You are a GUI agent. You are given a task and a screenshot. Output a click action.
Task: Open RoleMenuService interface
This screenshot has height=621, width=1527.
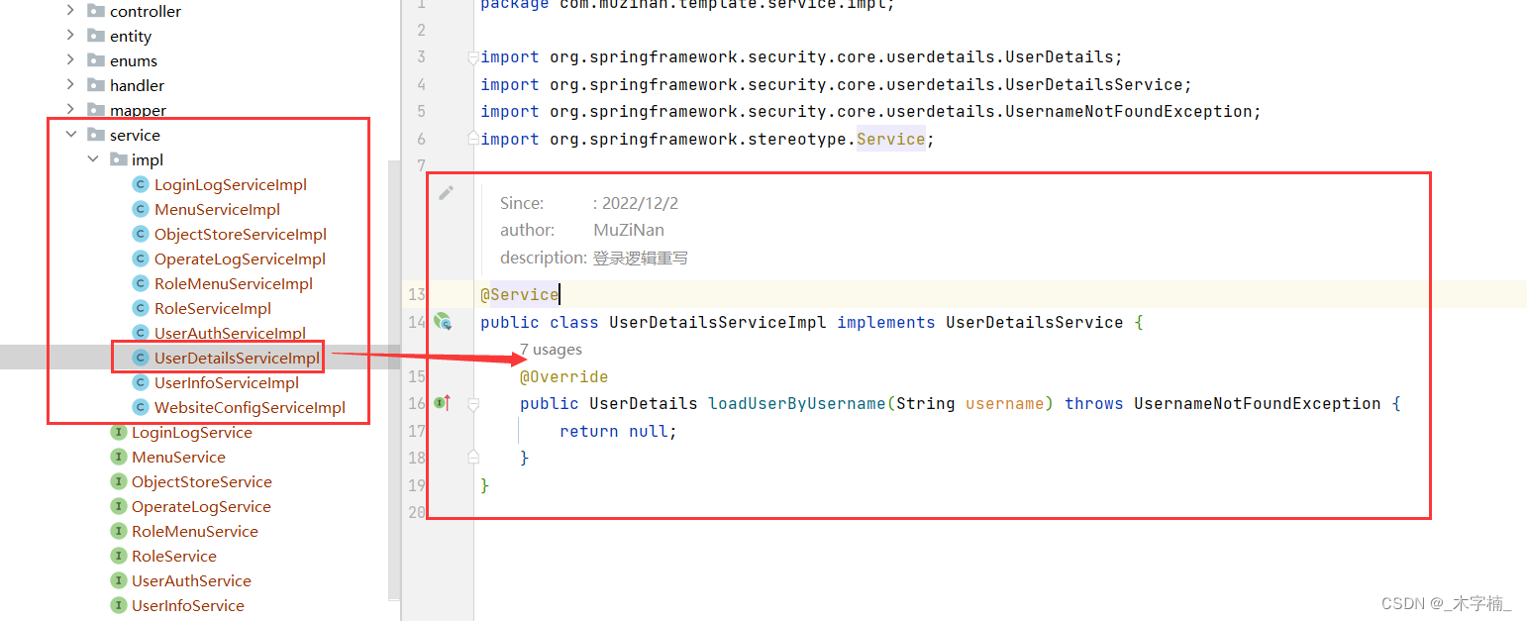click(x=195, y=531)
